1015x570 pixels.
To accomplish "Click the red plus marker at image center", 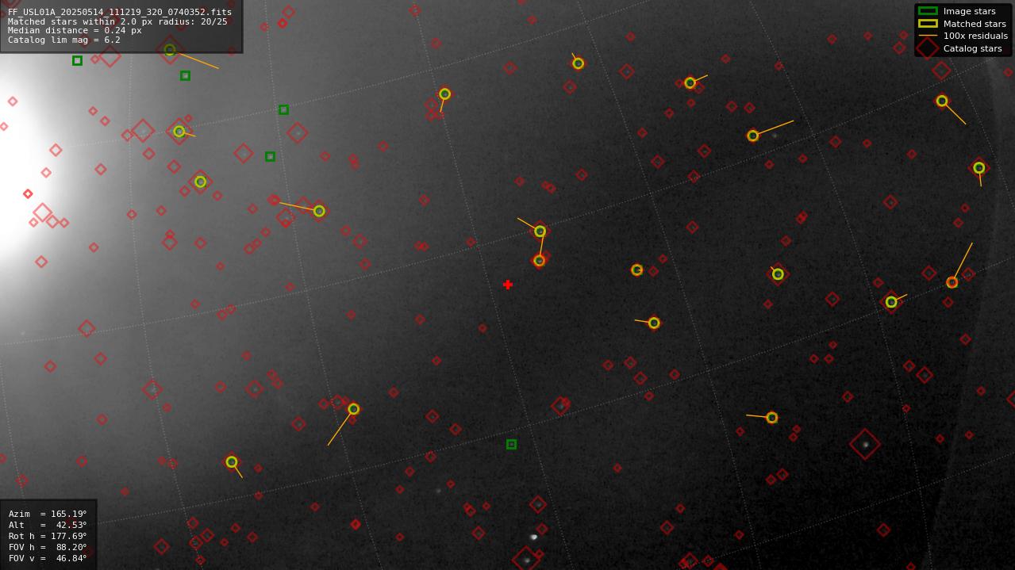I will [x=508, y=285].
